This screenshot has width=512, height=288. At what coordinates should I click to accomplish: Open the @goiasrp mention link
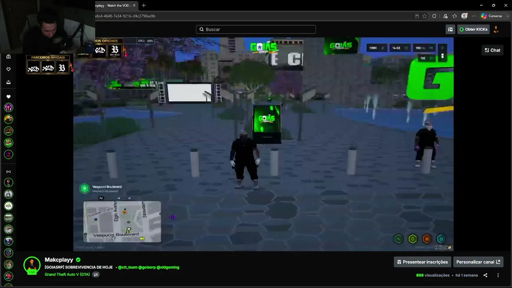point(147,267)
